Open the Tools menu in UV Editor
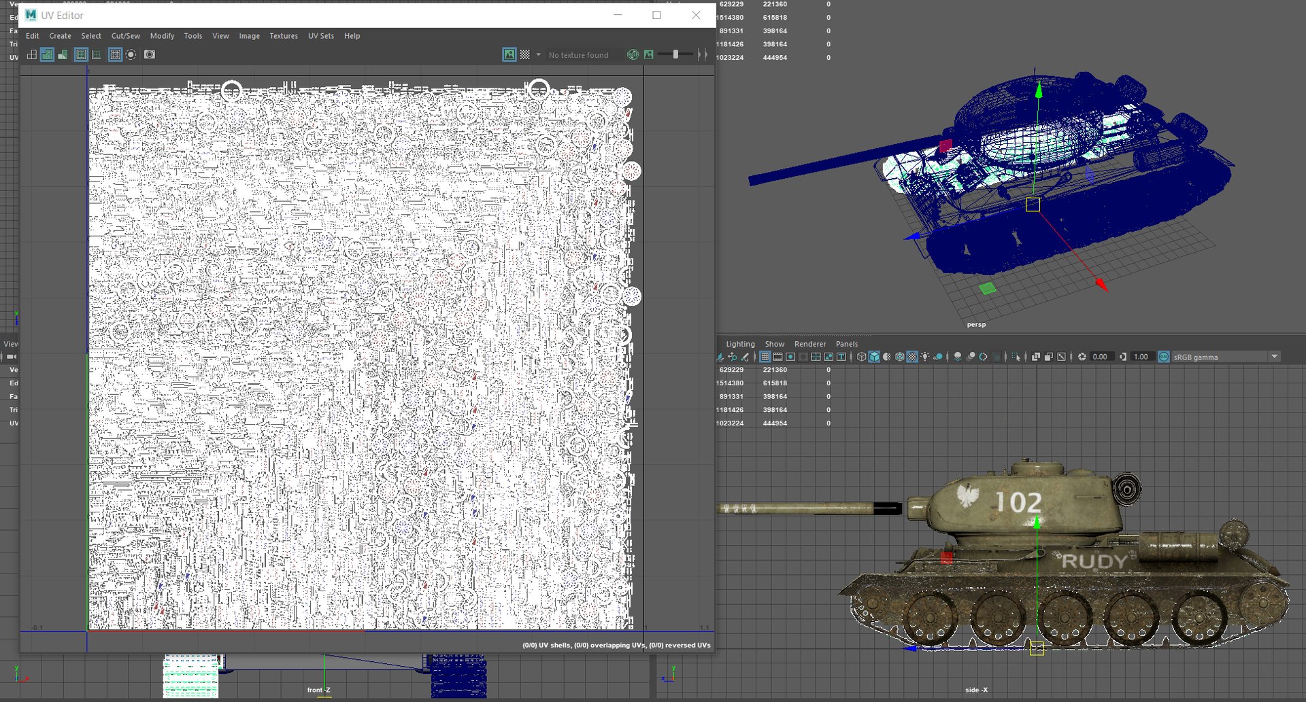 [x=193, y=36]
